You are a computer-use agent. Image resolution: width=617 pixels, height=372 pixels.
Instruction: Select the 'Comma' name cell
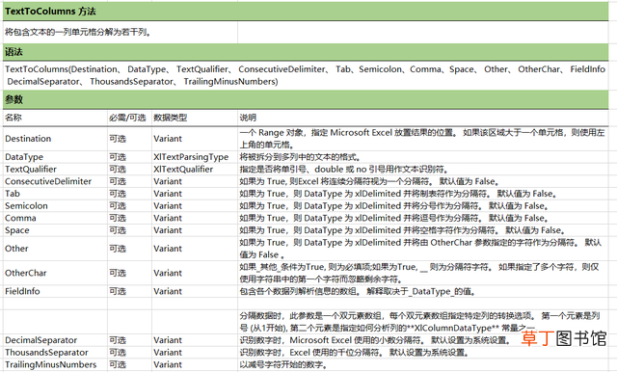(55, 218)
